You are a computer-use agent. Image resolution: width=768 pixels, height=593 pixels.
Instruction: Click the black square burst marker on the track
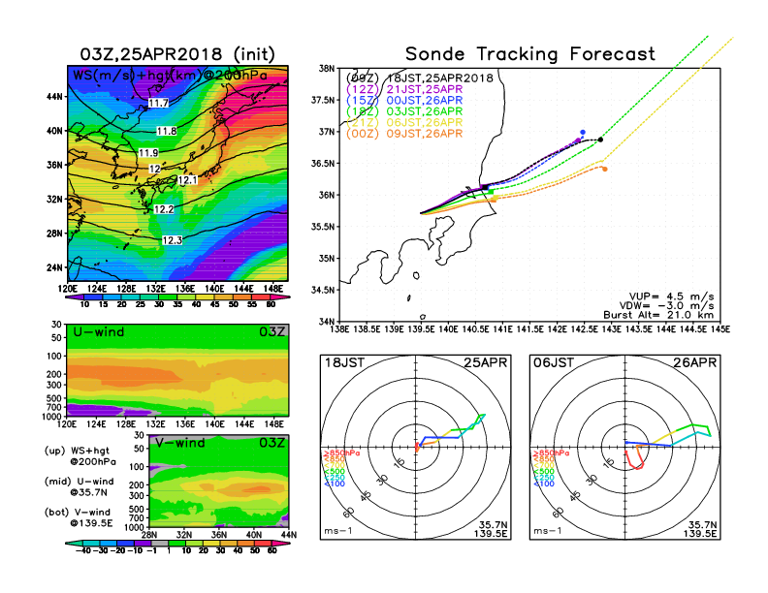click(485, 187)
